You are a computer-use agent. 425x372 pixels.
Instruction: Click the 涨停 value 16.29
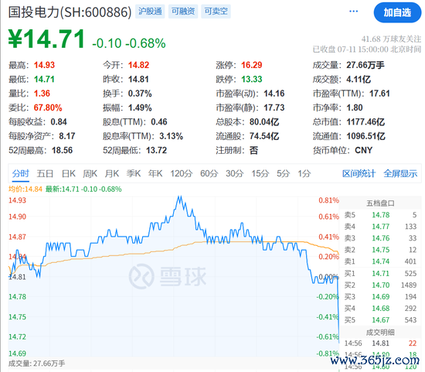[252, 65]
